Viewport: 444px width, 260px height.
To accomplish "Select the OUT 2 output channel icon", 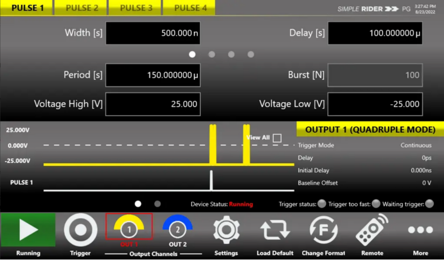I will (177, 227).
